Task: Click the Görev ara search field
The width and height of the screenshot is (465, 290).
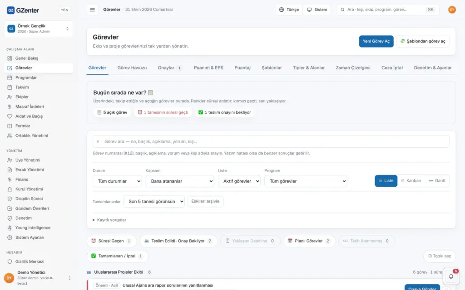Action: 271,141
